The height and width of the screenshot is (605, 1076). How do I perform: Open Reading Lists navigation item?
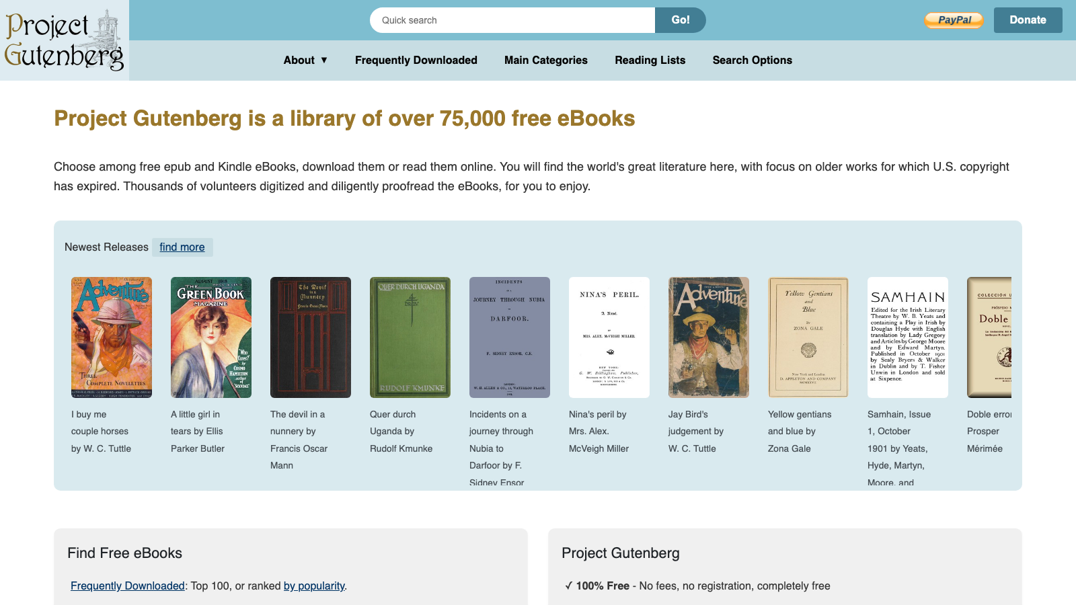650,60
